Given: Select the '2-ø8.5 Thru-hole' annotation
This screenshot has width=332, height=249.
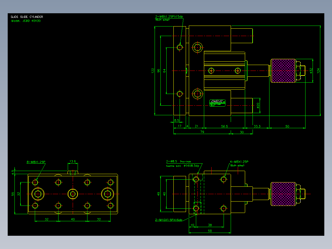Looking at the screenshot, I should (x=179, y=161).
